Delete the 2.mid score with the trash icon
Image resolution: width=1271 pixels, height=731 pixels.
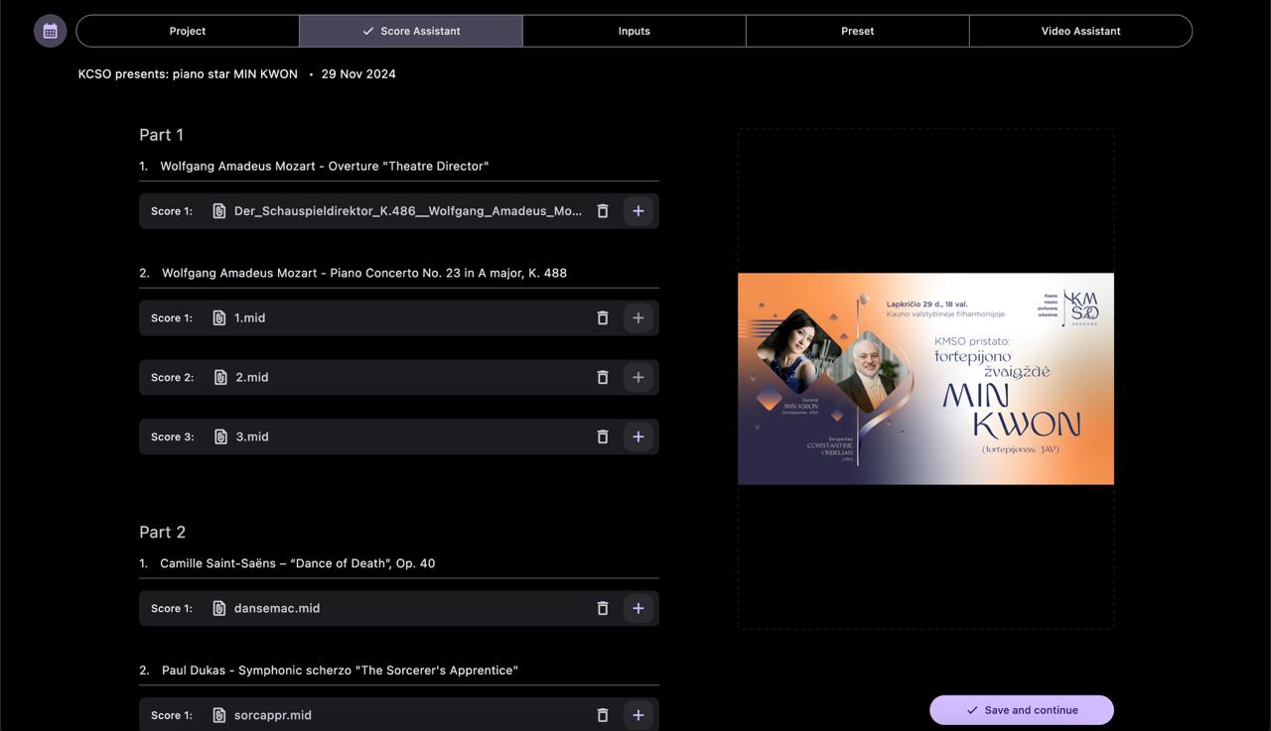[602, 377]
